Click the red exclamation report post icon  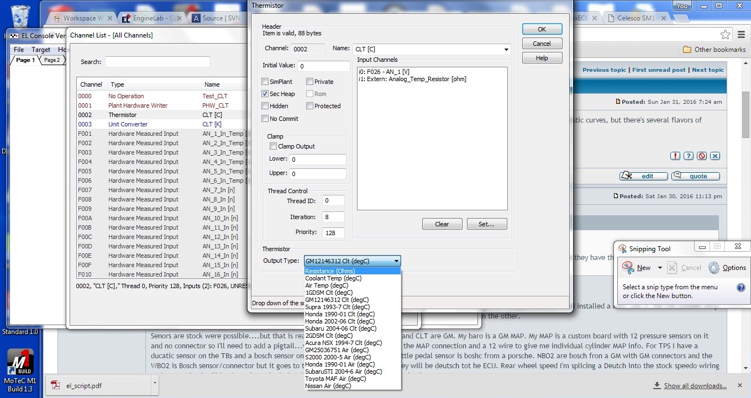[675, 156]
